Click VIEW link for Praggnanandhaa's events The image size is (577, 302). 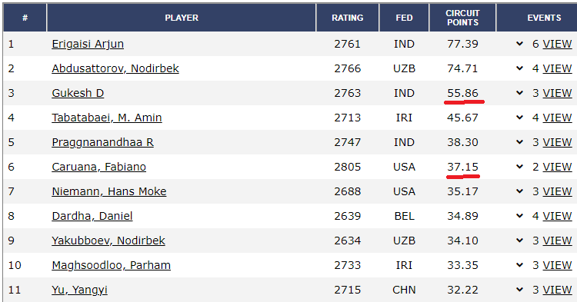(x=557, y=143)
